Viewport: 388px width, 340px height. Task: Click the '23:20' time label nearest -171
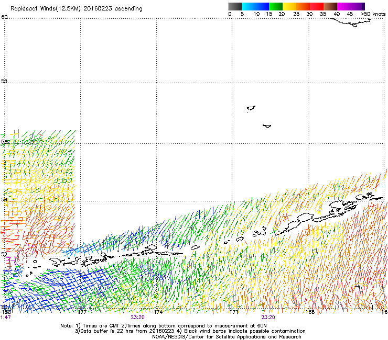[x=268, y=318]
